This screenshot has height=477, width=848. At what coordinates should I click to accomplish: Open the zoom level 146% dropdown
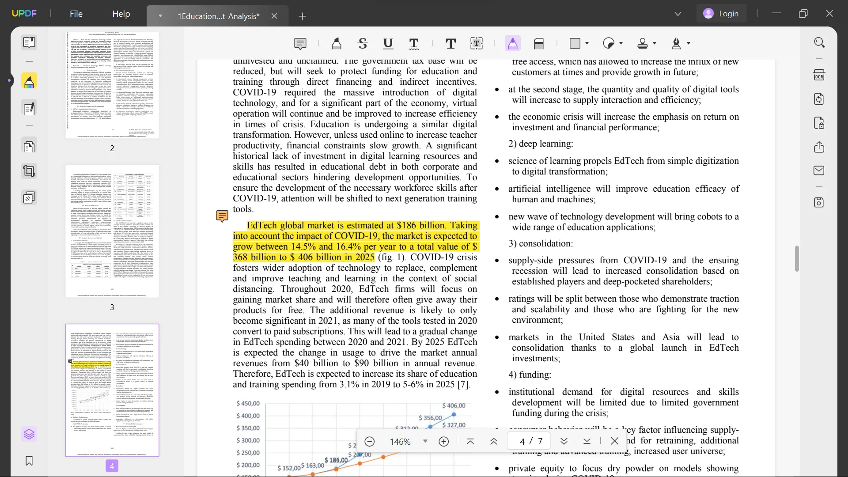coord(425,441)
